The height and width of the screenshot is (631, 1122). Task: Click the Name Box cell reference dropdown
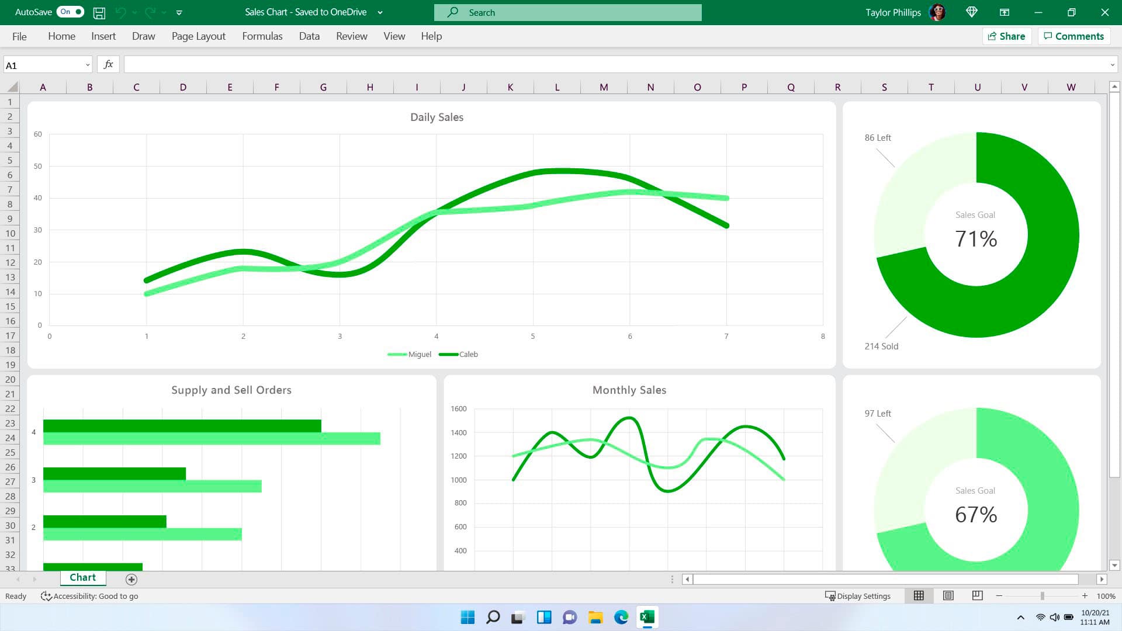[x=85, y=64]
